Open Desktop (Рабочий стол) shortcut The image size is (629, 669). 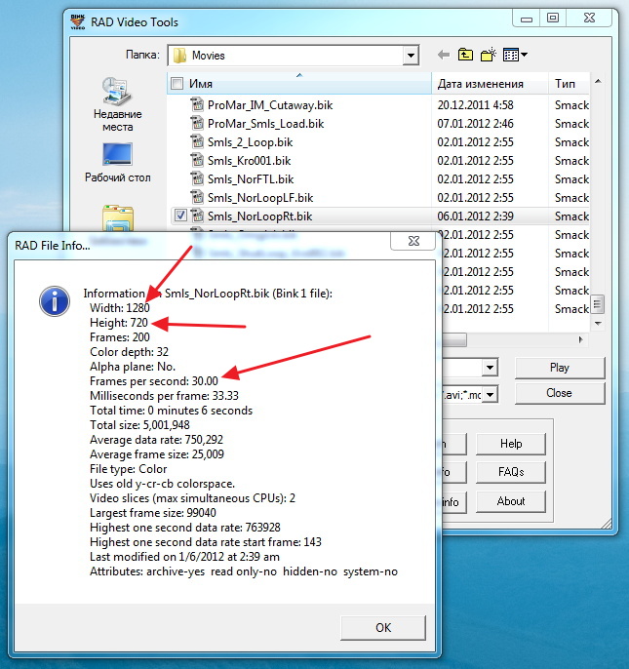pyautogui.click(x=117, y=163)
